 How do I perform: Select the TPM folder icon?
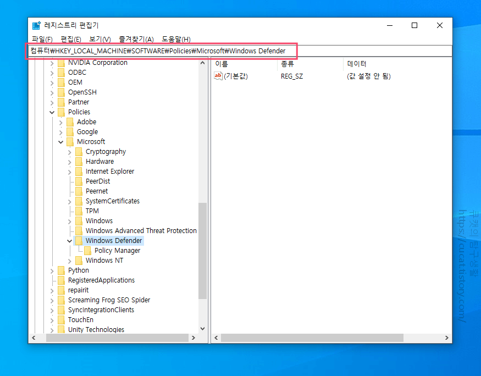pos(78,211)
